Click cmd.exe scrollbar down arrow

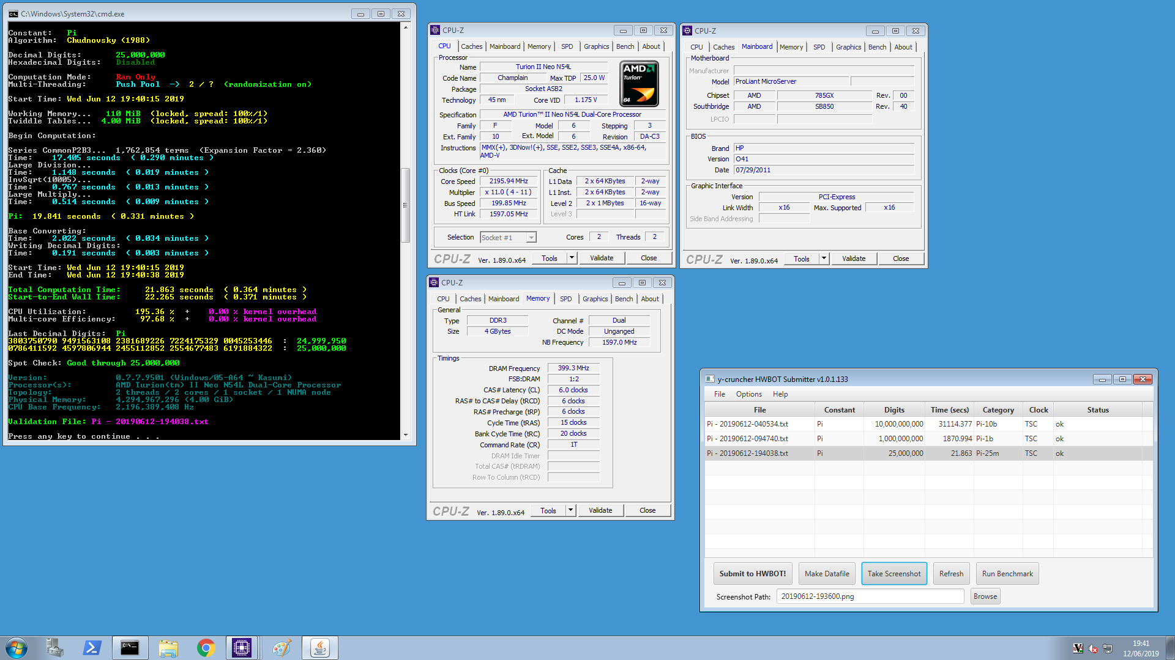405,435
